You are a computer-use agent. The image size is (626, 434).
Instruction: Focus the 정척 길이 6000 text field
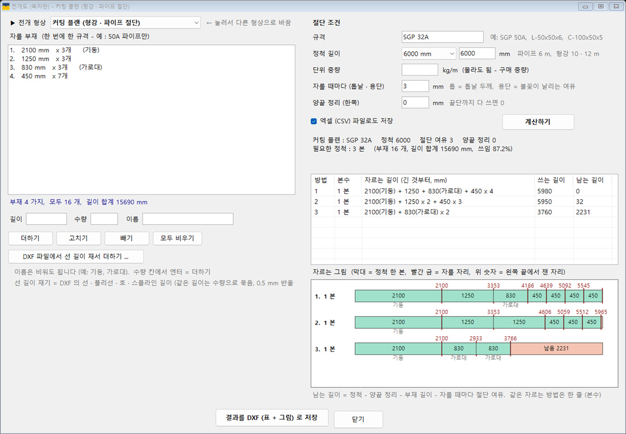point(477,53)
